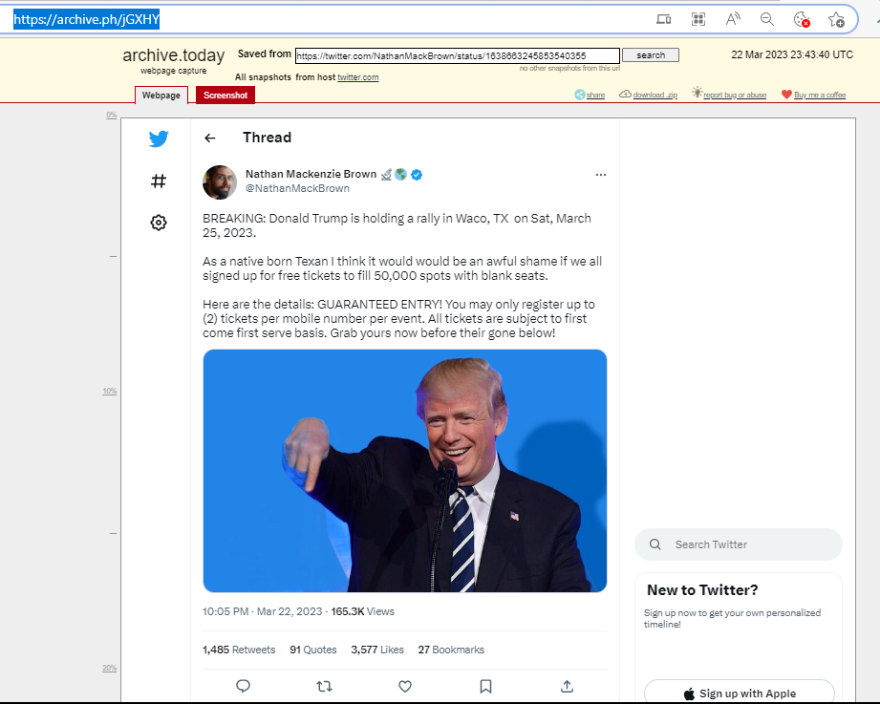
Task: Open Nathan Mackenzie Brown display name
Action: coord(311,174)
